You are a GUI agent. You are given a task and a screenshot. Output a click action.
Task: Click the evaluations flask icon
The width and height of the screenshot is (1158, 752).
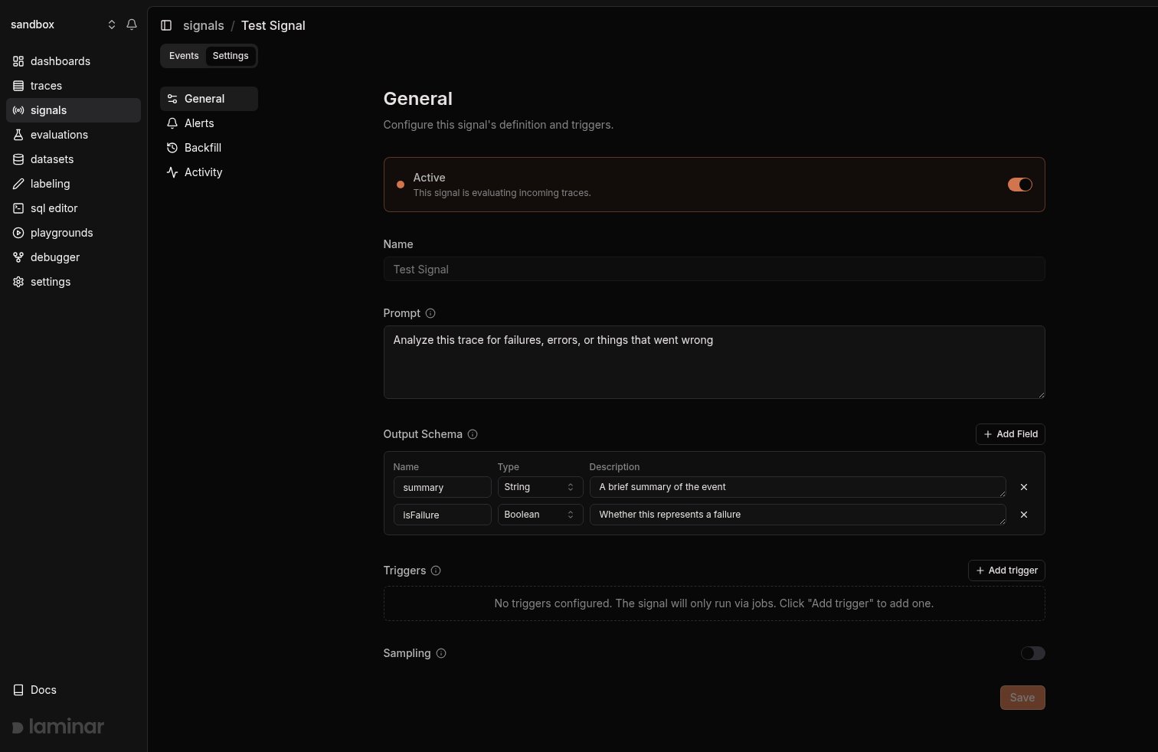(x=18, y=135)
